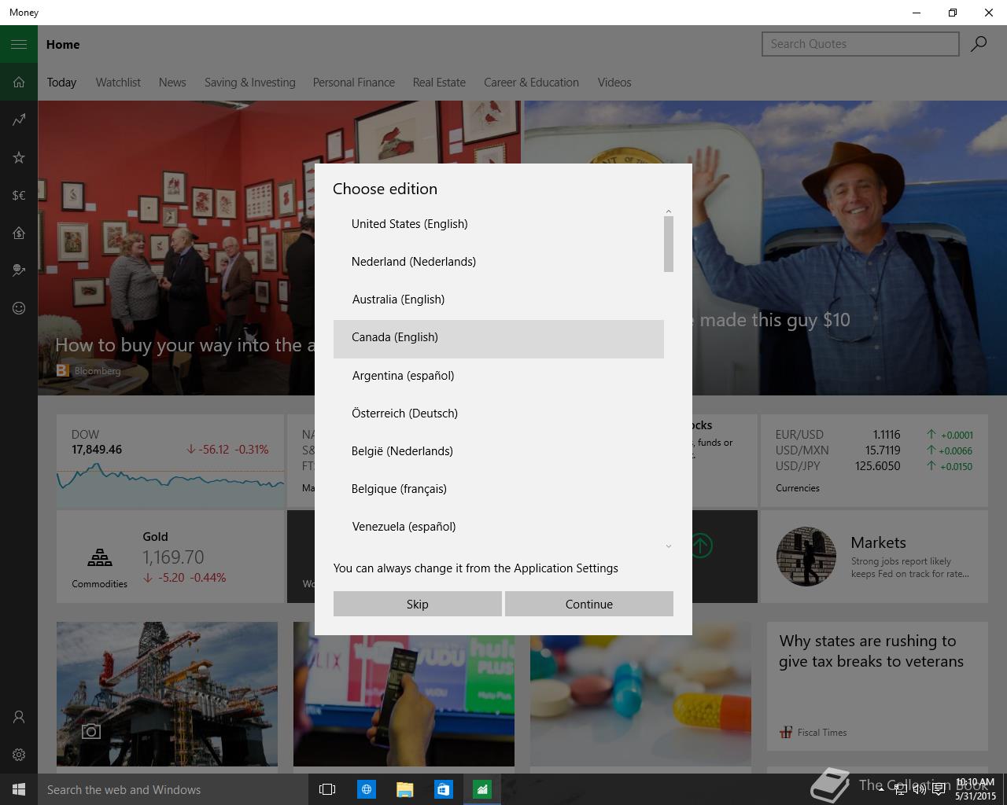Open the Gold commodities tile
This screenshot has height=805, width=1007.
click(170, 557)
